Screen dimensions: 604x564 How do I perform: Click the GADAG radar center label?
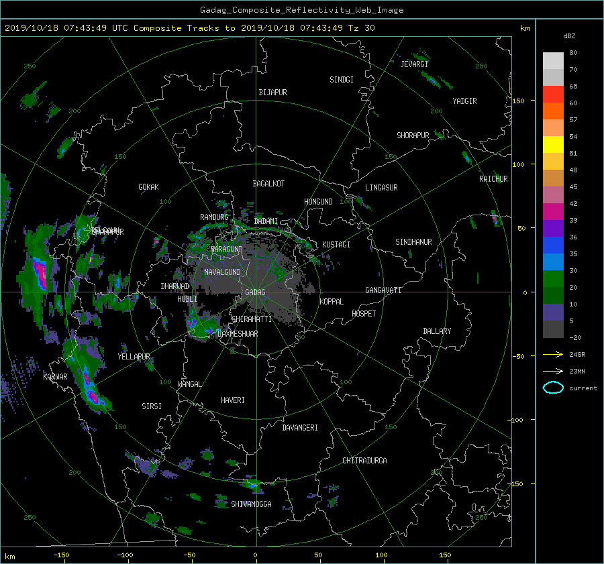coord(255,292)
